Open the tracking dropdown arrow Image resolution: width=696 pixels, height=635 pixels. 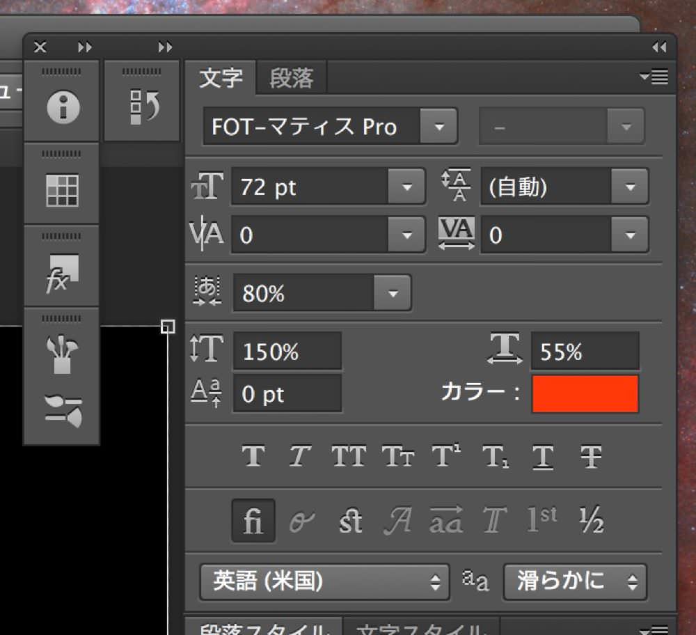tap(630, 235)
